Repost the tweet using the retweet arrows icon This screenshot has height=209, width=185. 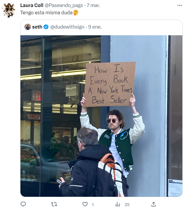pyautogui.click(x=54, y=204)
